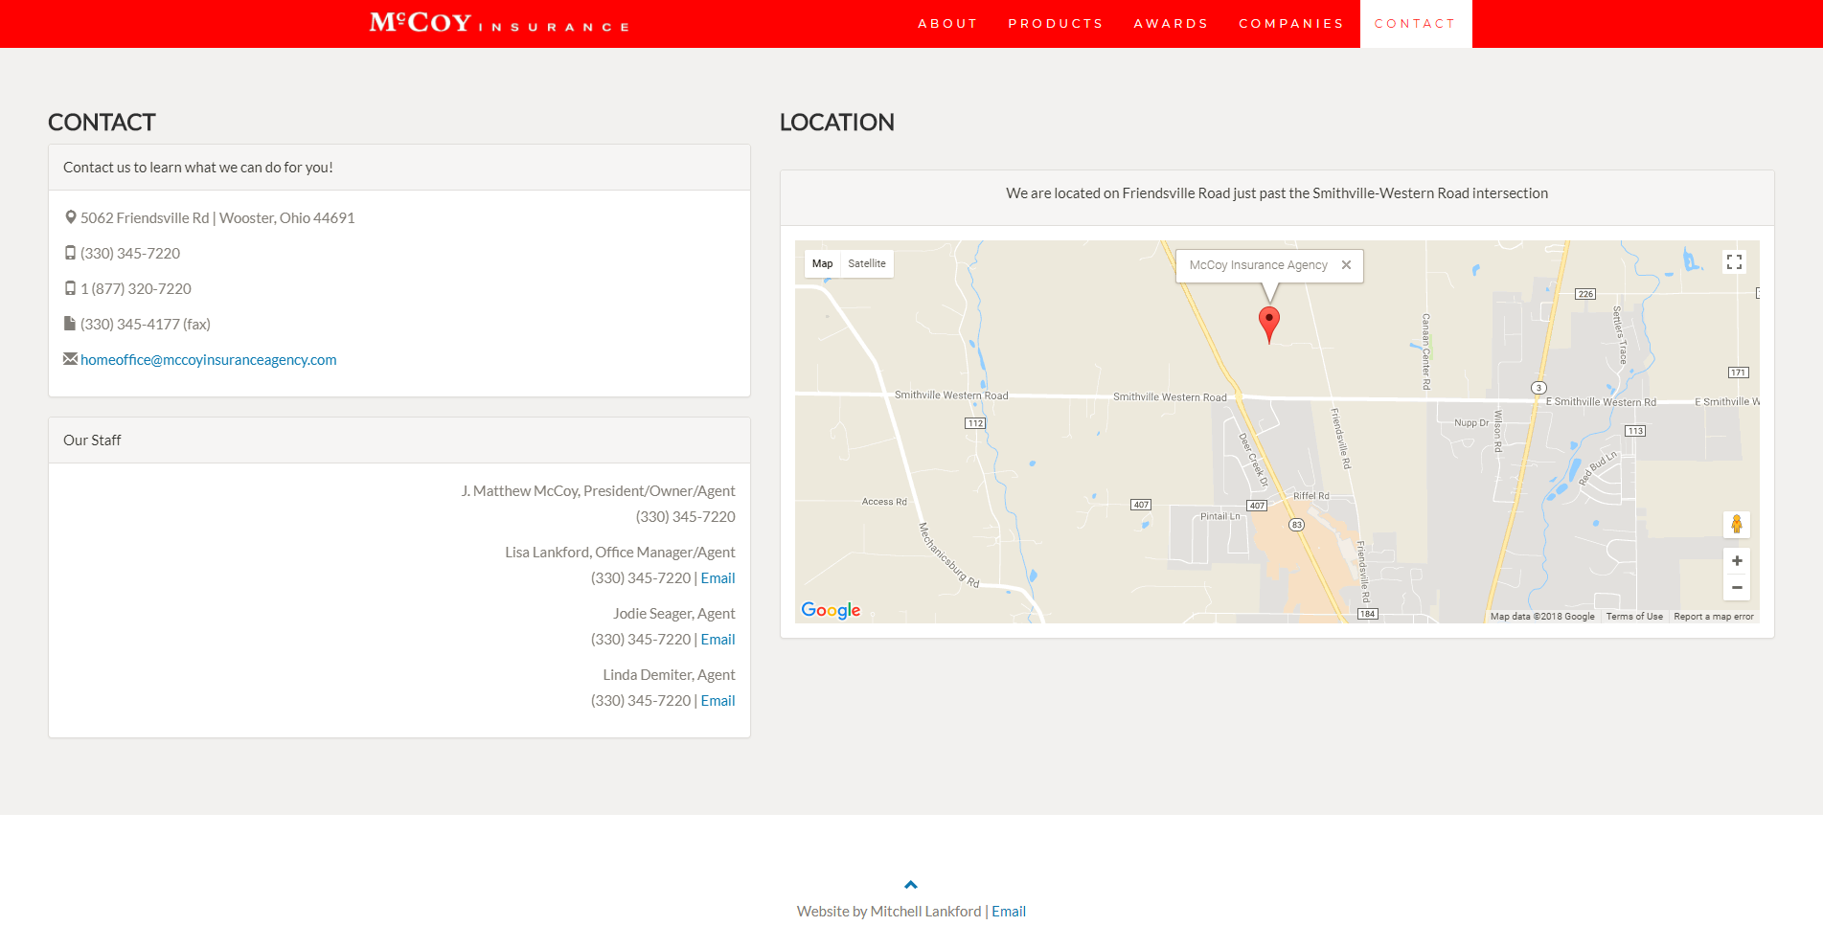Open the About menu item
The height and width of the screenshot is (926, 1823).
[947, 24]
